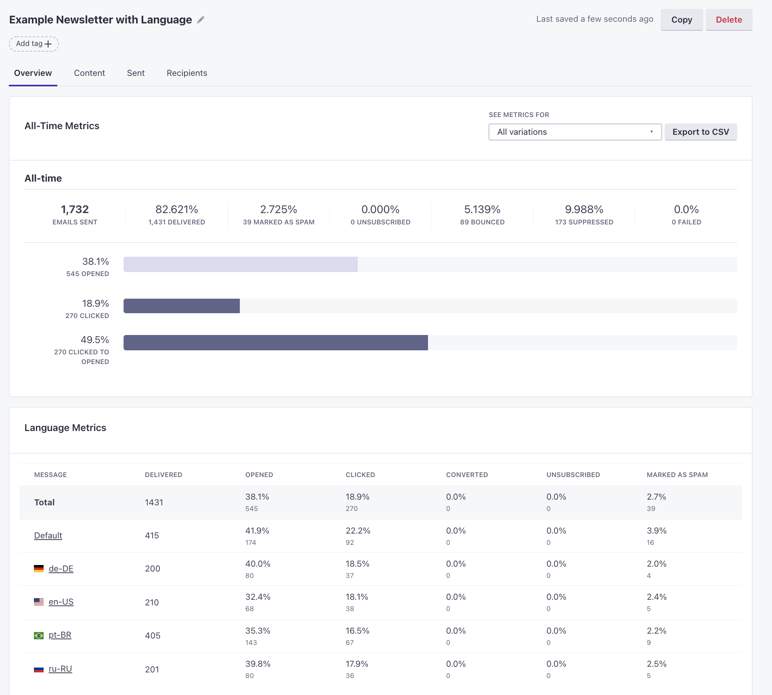772x695 pixels.
Task: Click the German flag icon
Action: coord(39,569)
